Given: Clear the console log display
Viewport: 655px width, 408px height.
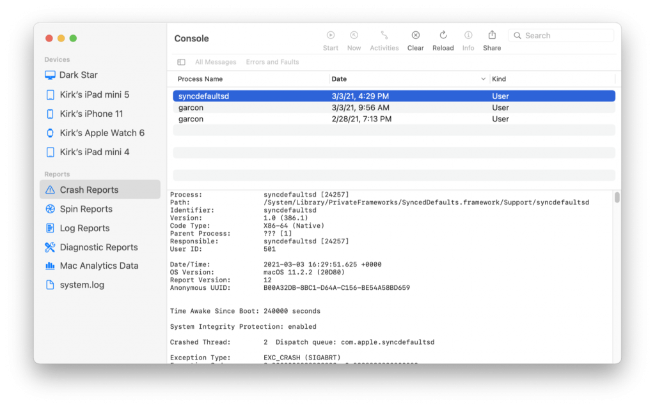Looking at the screenshot, I should [415, 40].
